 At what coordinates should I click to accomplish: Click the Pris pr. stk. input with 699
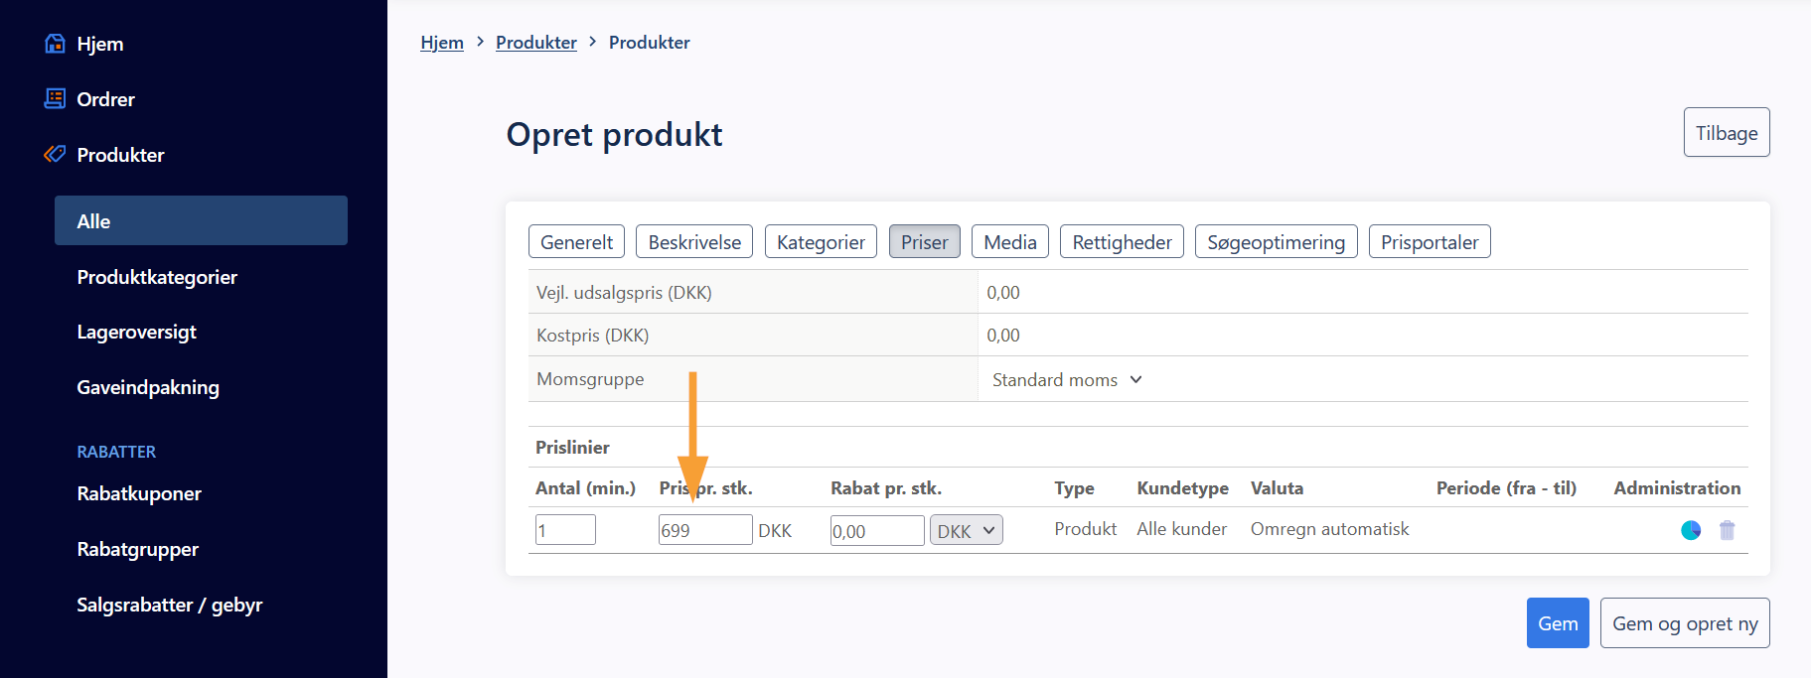705,530
